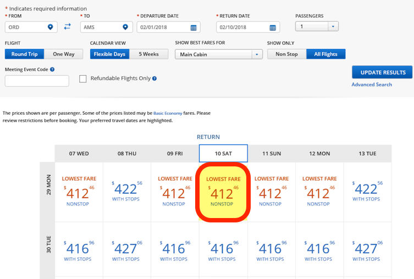This screenshot has width=414, height=279.
Task: Open the departure date calendar icon
Action: 194,27
